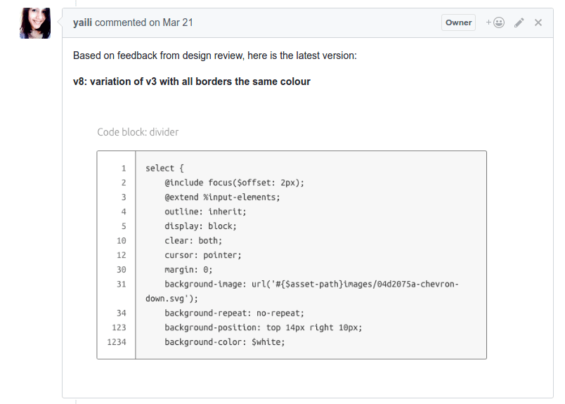Edit the comment using pencil icon
565x404 pixels.
(519, 22)
